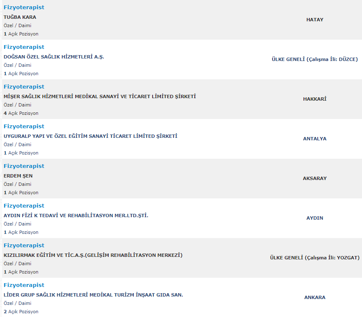Open the Fizyoterapist listing for ERDEM ŞEN
The height and width of the screenshot is (317, 362).
(24, 166)
